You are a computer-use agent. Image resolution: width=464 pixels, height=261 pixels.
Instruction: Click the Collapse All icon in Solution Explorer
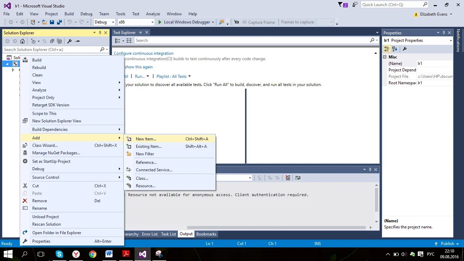click(x=52, y=41)
